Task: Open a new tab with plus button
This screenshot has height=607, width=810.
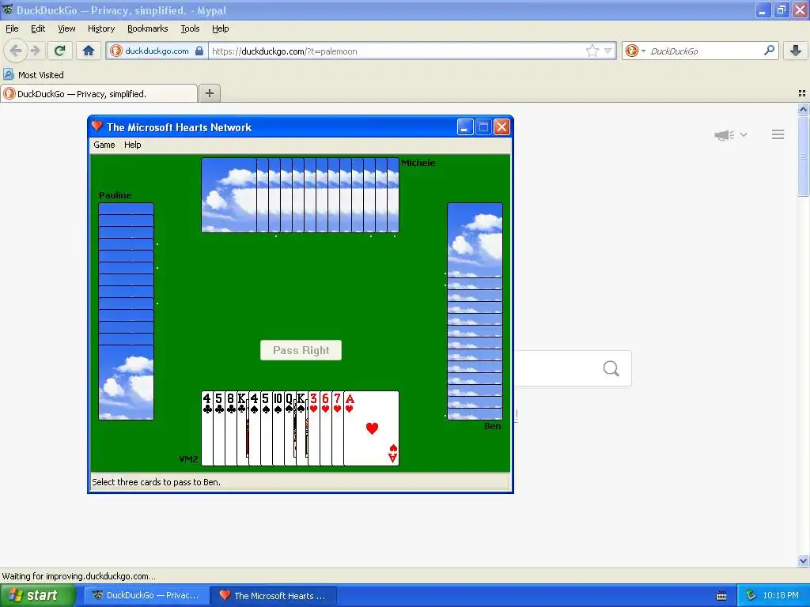Action: [x=209, y=93]
